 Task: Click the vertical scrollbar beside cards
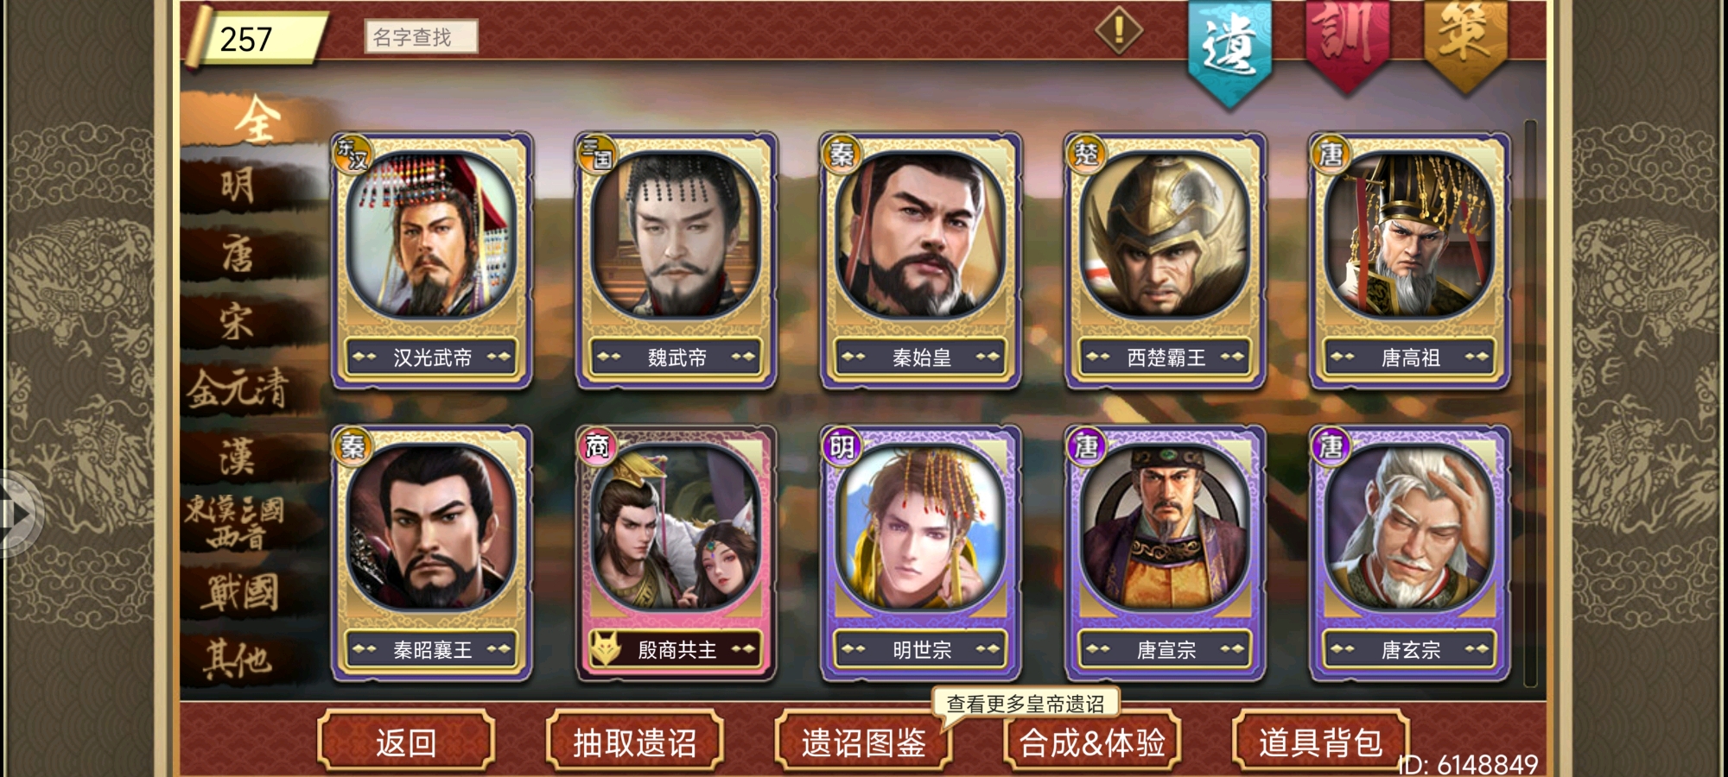[1530, 403]
